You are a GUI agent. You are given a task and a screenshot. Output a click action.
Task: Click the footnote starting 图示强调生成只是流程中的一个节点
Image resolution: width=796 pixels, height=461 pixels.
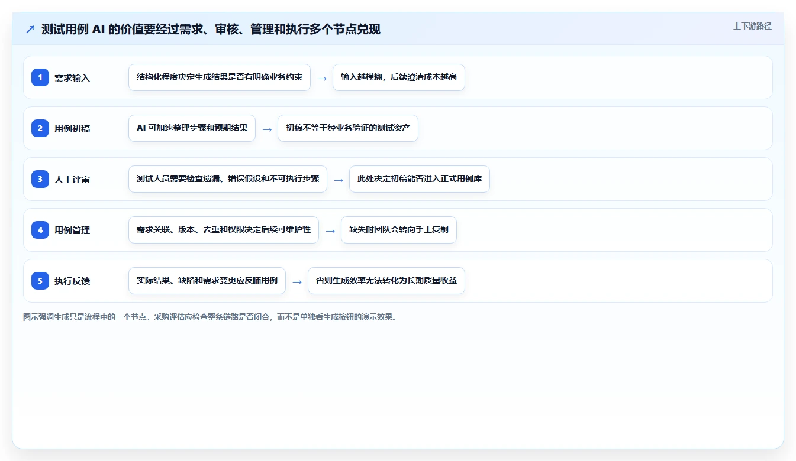pyautogui.click(x=210, y=317)
